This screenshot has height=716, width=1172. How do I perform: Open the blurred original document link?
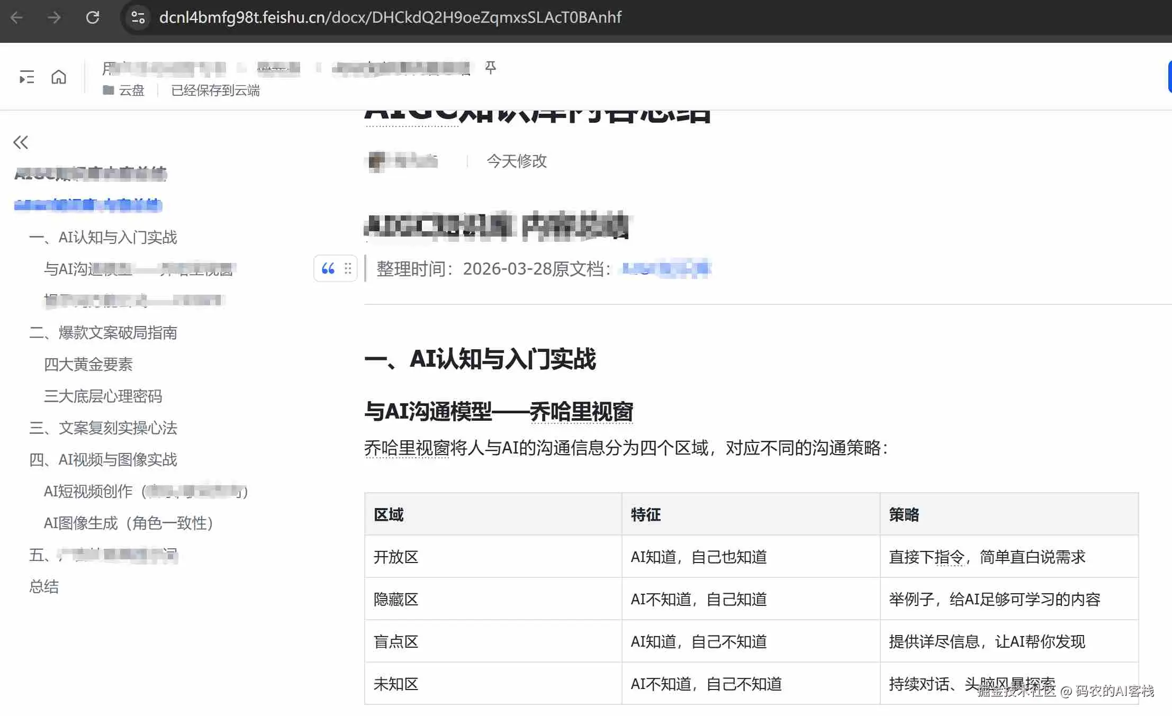click(x=666, y=269)
